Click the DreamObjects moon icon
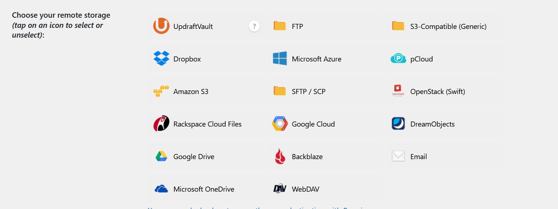This screenshot has height=209, width=558. pos(398,124)
